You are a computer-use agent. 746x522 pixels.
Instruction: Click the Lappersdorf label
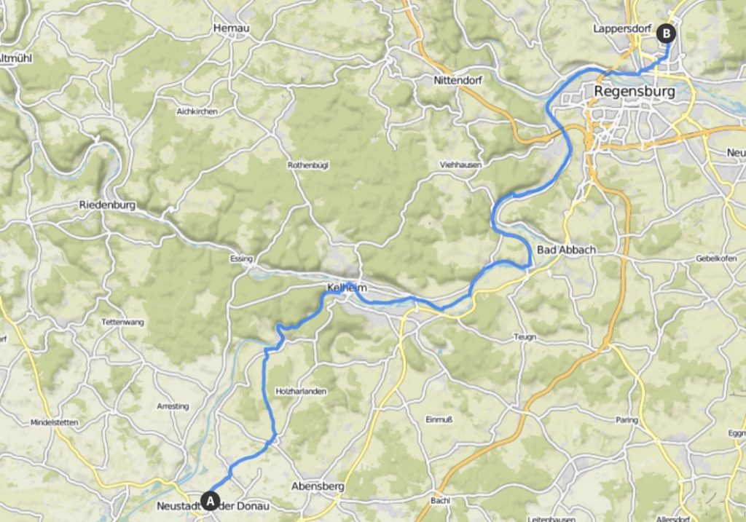pyautogui.click(x=622, y=29)
